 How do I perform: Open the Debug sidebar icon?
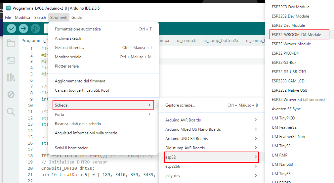pos(11,95)
